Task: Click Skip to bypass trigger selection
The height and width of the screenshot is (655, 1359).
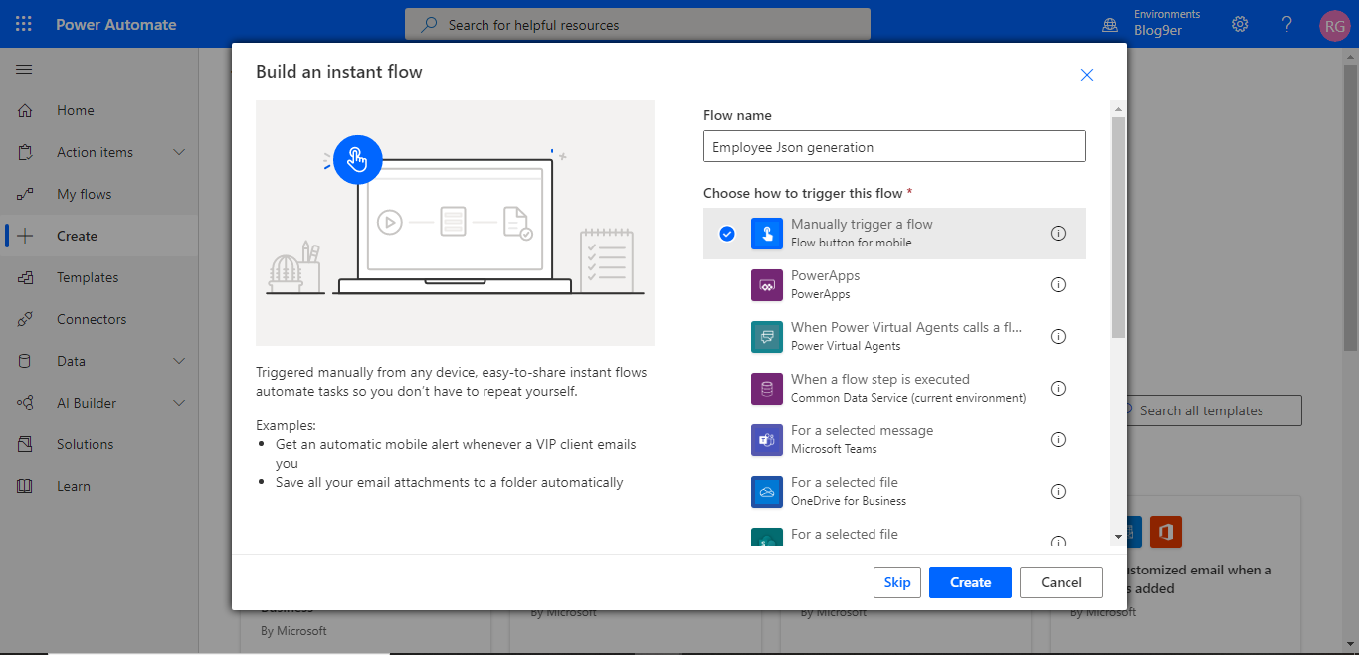Action: 896,581
